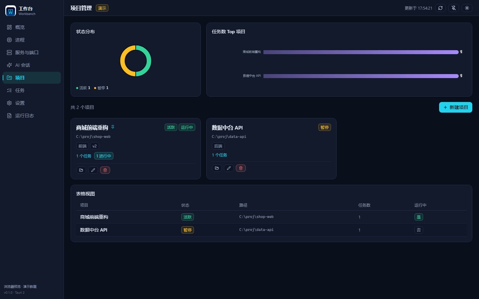Screen dimensions: 479x299
Task: Click the 暂停 1 legend entry
Action: point(101,88)
